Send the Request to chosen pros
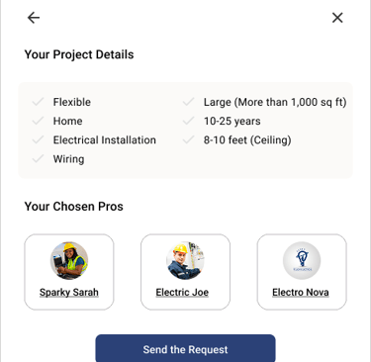The width and height of the screenshot is (371, 362). tap(185, 348)
